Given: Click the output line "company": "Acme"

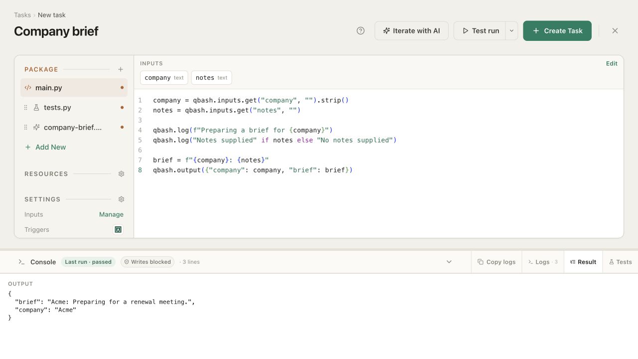Looking at the screenshot, I should pos(45,310).
